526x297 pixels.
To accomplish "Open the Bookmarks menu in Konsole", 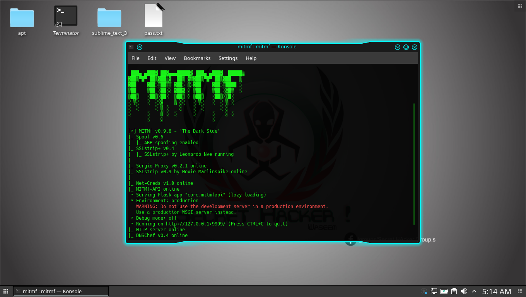I will pos(197,58).
